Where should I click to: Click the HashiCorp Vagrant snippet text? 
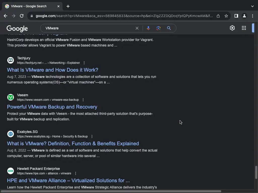tap(80, 42)
